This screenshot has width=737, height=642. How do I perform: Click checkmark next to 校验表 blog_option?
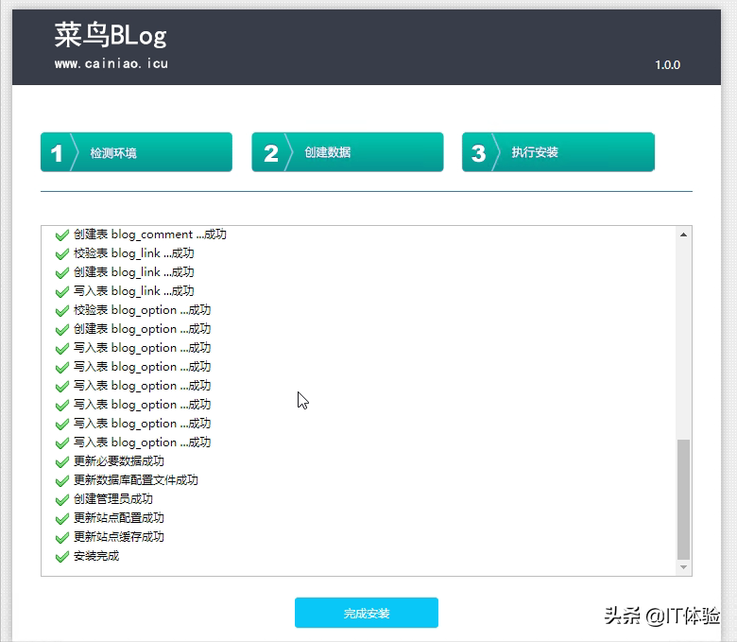point(62,310)
